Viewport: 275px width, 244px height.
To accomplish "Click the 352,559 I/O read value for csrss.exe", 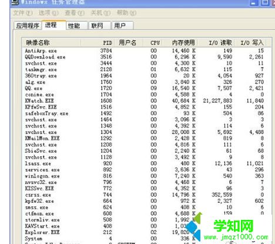I will click(x=222, y=195).
